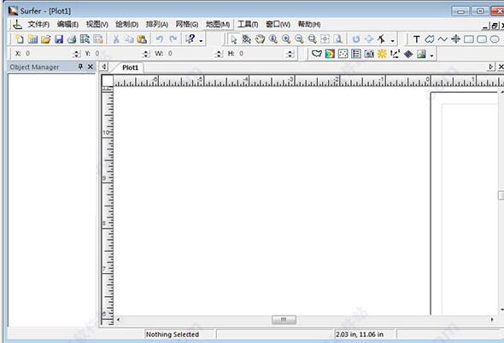Click the Surfer document control icon in the menu bar
The height and width of the screenshot is (343, 504).
(x=17, y=25)
